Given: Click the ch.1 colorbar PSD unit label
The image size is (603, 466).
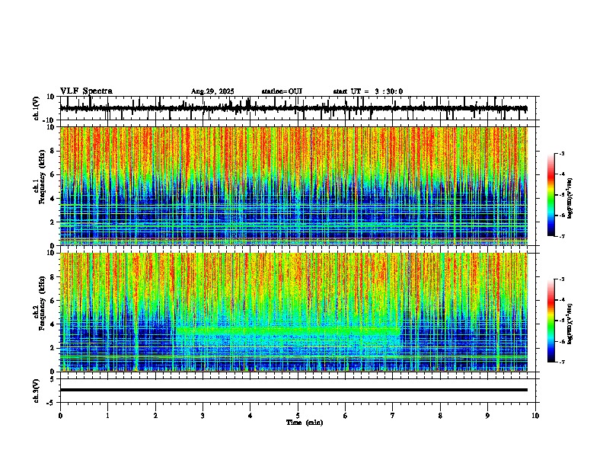Looking at the screenshot, I should coord(570,198).
